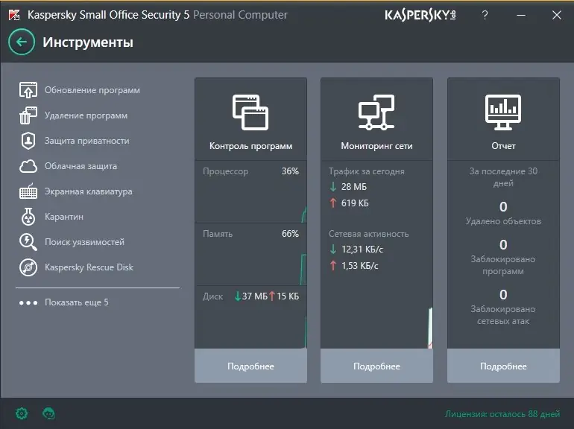
Task: Click the Карантин flask icon
Action: (x=28, y=217)
